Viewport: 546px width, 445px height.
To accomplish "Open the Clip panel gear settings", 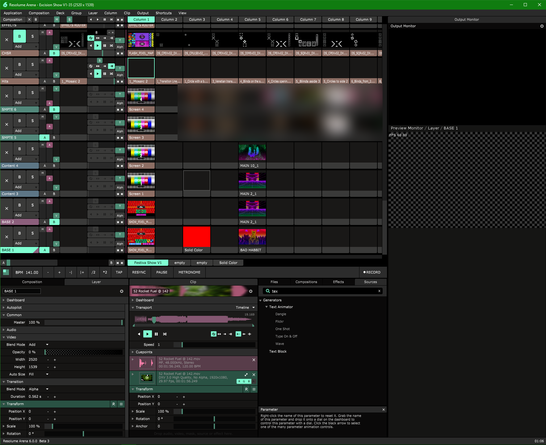I will click(251, 291).
